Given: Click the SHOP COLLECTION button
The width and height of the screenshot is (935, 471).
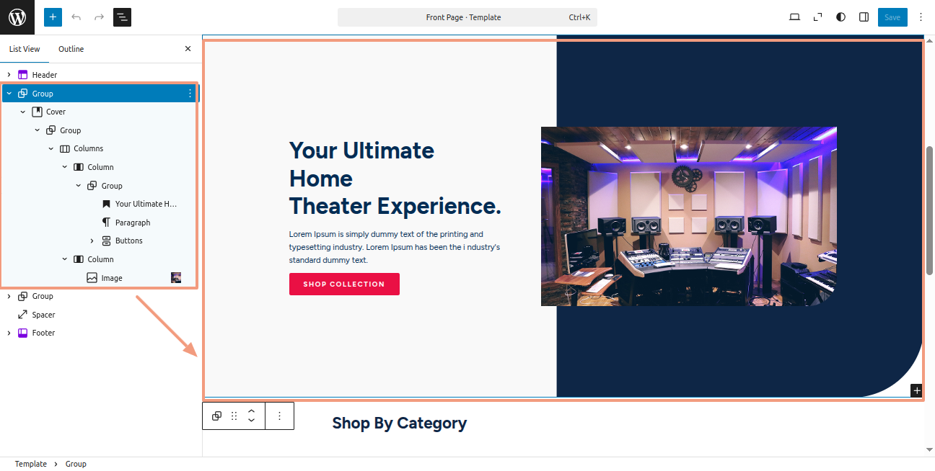Looking at the screenshot, I should 344,284.
